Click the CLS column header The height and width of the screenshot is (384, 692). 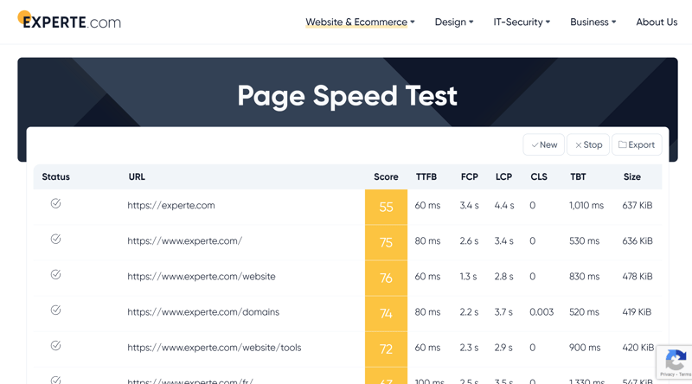[x=539, y=177]
